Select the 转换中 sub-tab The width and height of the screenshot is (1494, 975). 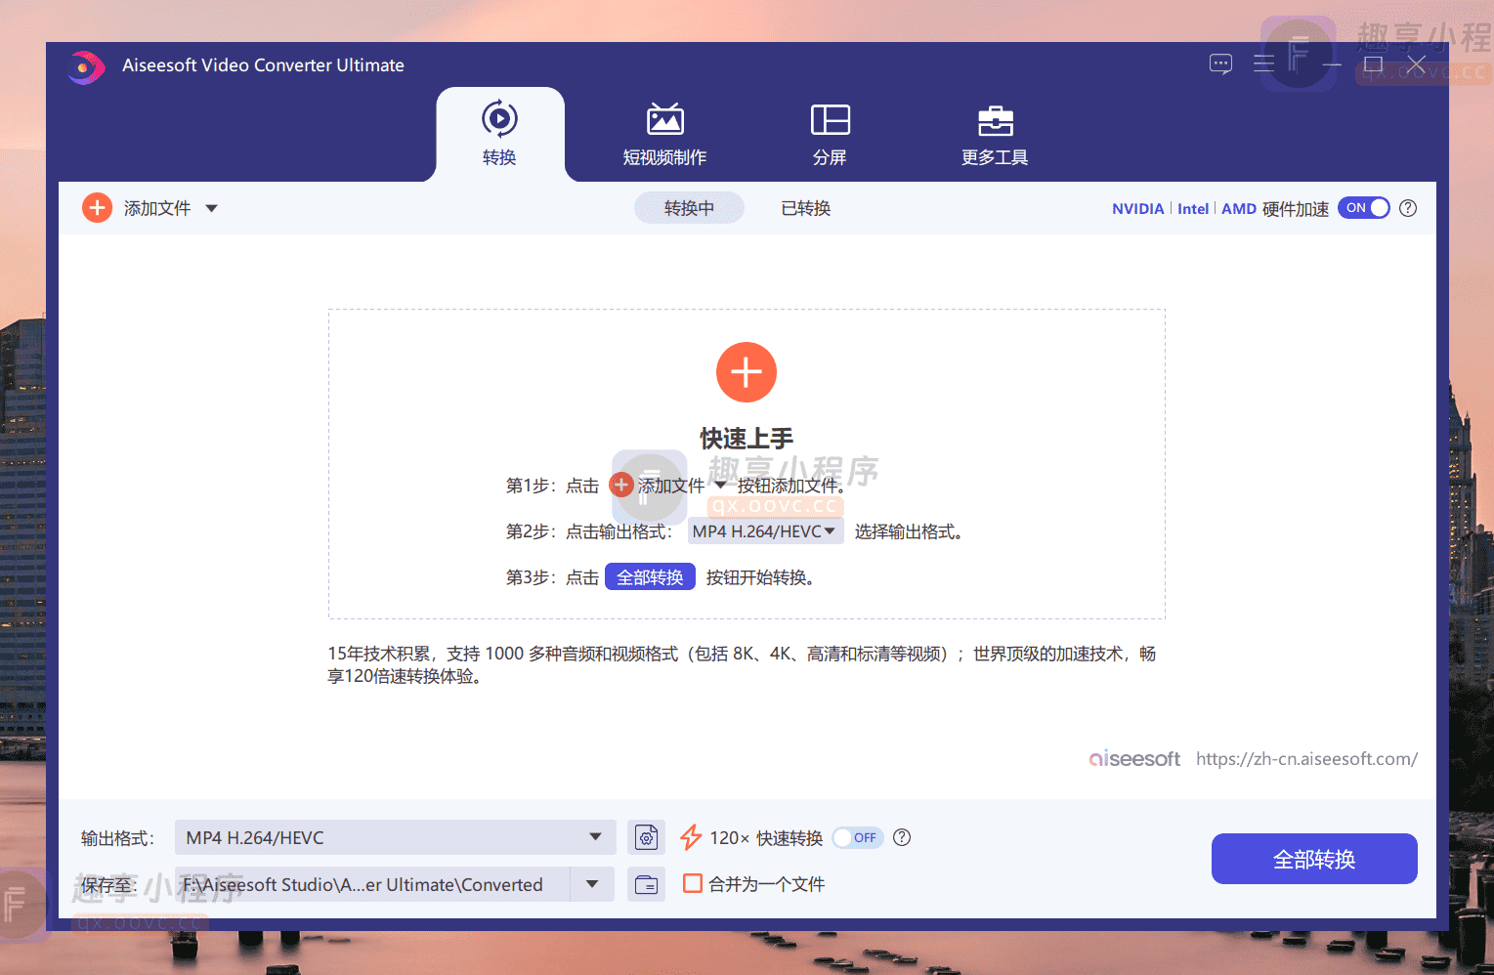[689, 208]
